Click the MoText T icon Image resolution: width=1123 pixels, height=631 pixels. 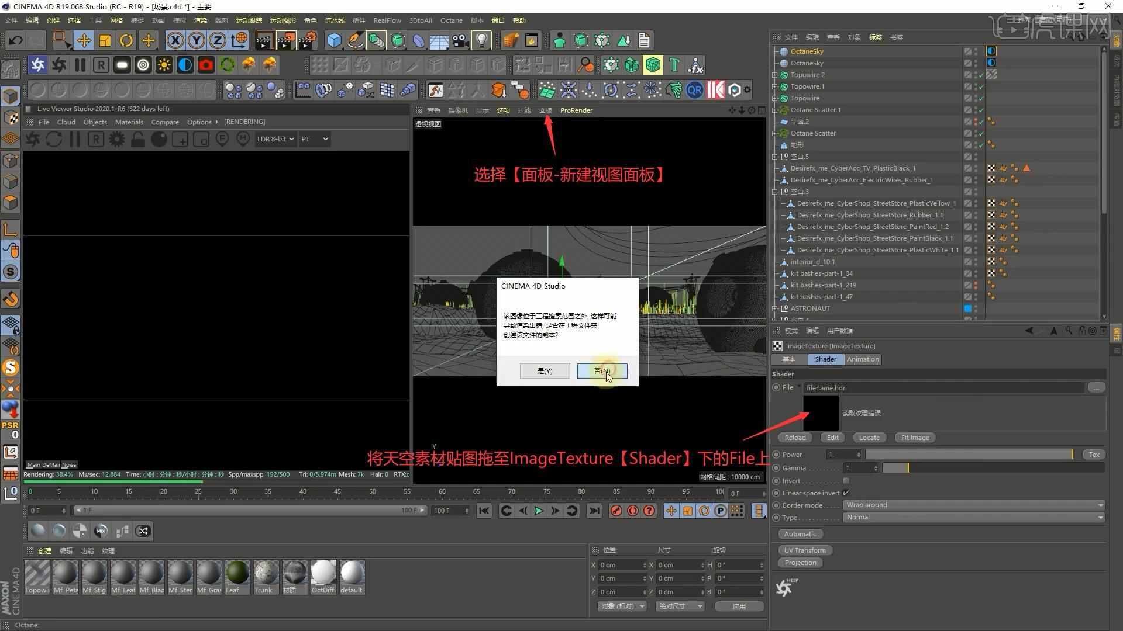point(674,65)
